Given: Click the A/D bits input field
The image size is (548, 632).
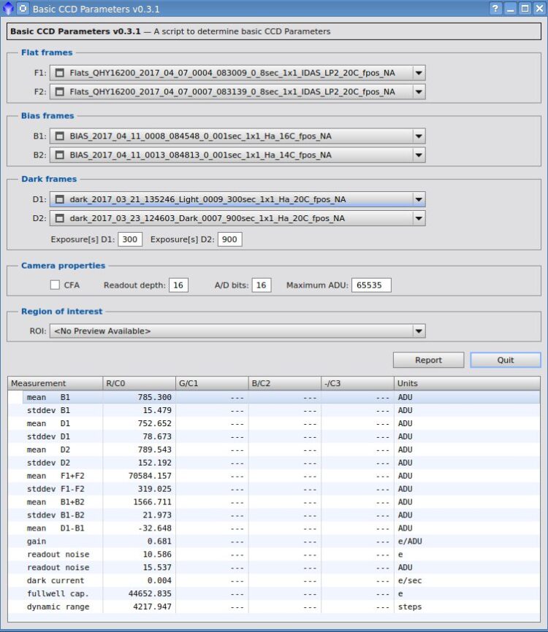Looking at the screenshot, I should pos(262,285).
